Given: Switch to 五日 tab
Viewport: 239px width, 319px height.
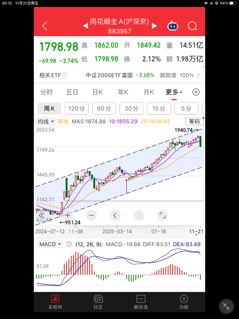Looking at the screenshot, I should (72, 92).
